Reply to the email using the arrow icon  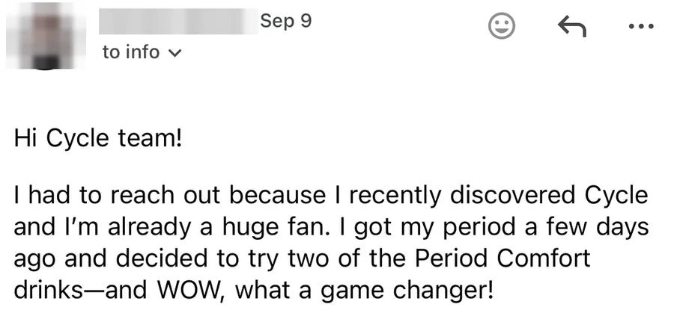[572, 27]
